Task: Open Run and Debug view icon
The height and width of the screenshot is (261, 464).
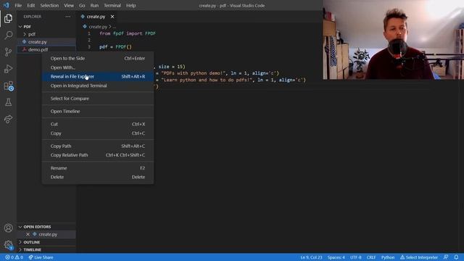Action: pyautogui.click(x=8, y=69)
